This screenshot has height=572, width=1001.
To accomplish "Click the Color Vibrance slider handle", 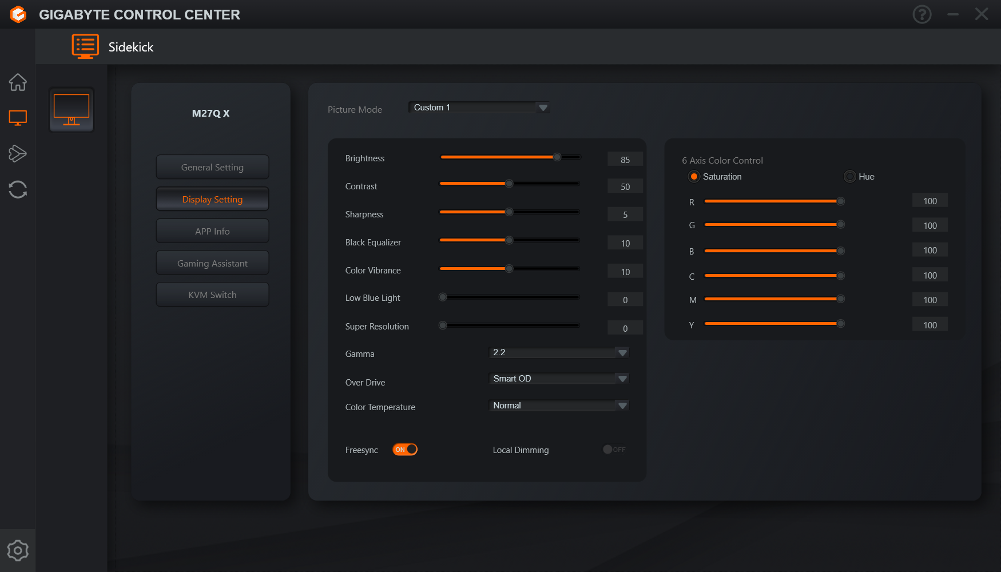I will click(x=509, y=268).
